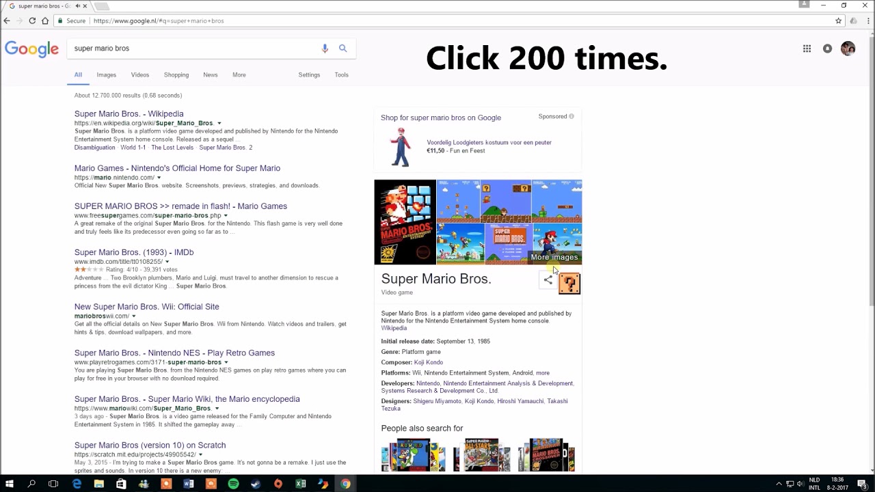Open the Google apps grid

point(807,49)
